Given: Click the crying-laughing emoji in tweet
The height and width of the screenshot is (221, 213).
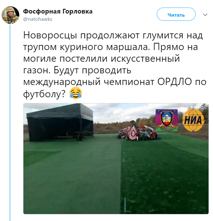Looking at the screenshot, I should pos(76,93).
